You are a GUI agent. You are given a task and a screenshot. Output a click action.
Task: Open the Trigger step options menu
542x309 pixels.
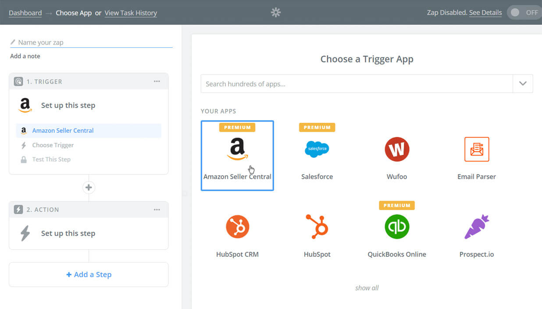[x=157, y=82]
